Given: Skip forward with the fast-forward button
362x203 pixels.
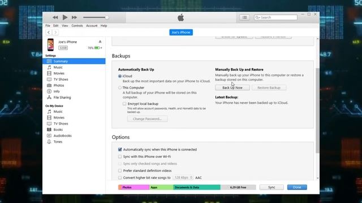Looking at the screenshot, I should (x=74, y=17).
